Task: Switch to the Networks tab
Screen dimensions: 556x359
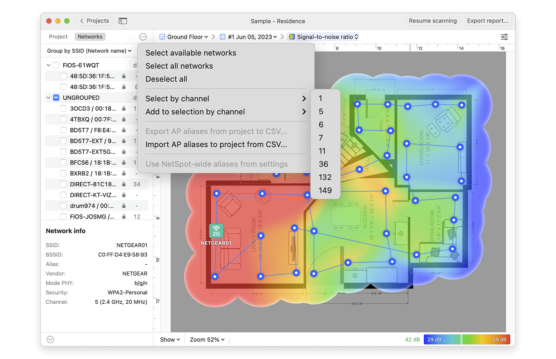Action: pos(90,37)
